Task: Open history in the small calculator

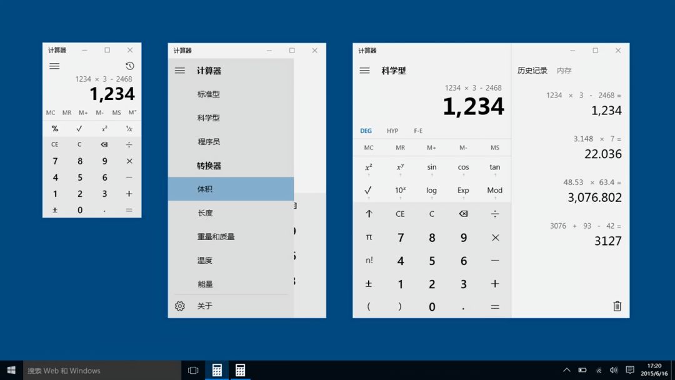Action: click(x=129, y=66)
